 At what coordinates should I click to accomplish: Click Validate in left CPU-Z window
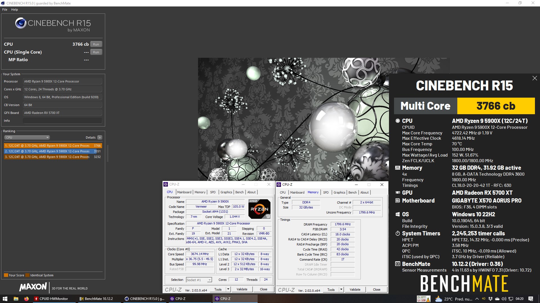click(x=242, y=290)
